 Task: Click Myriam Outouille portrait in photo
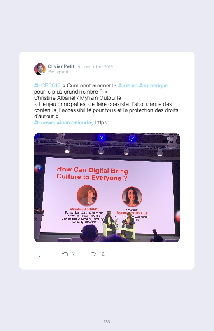pyautogui.click(x=132, y=197)
